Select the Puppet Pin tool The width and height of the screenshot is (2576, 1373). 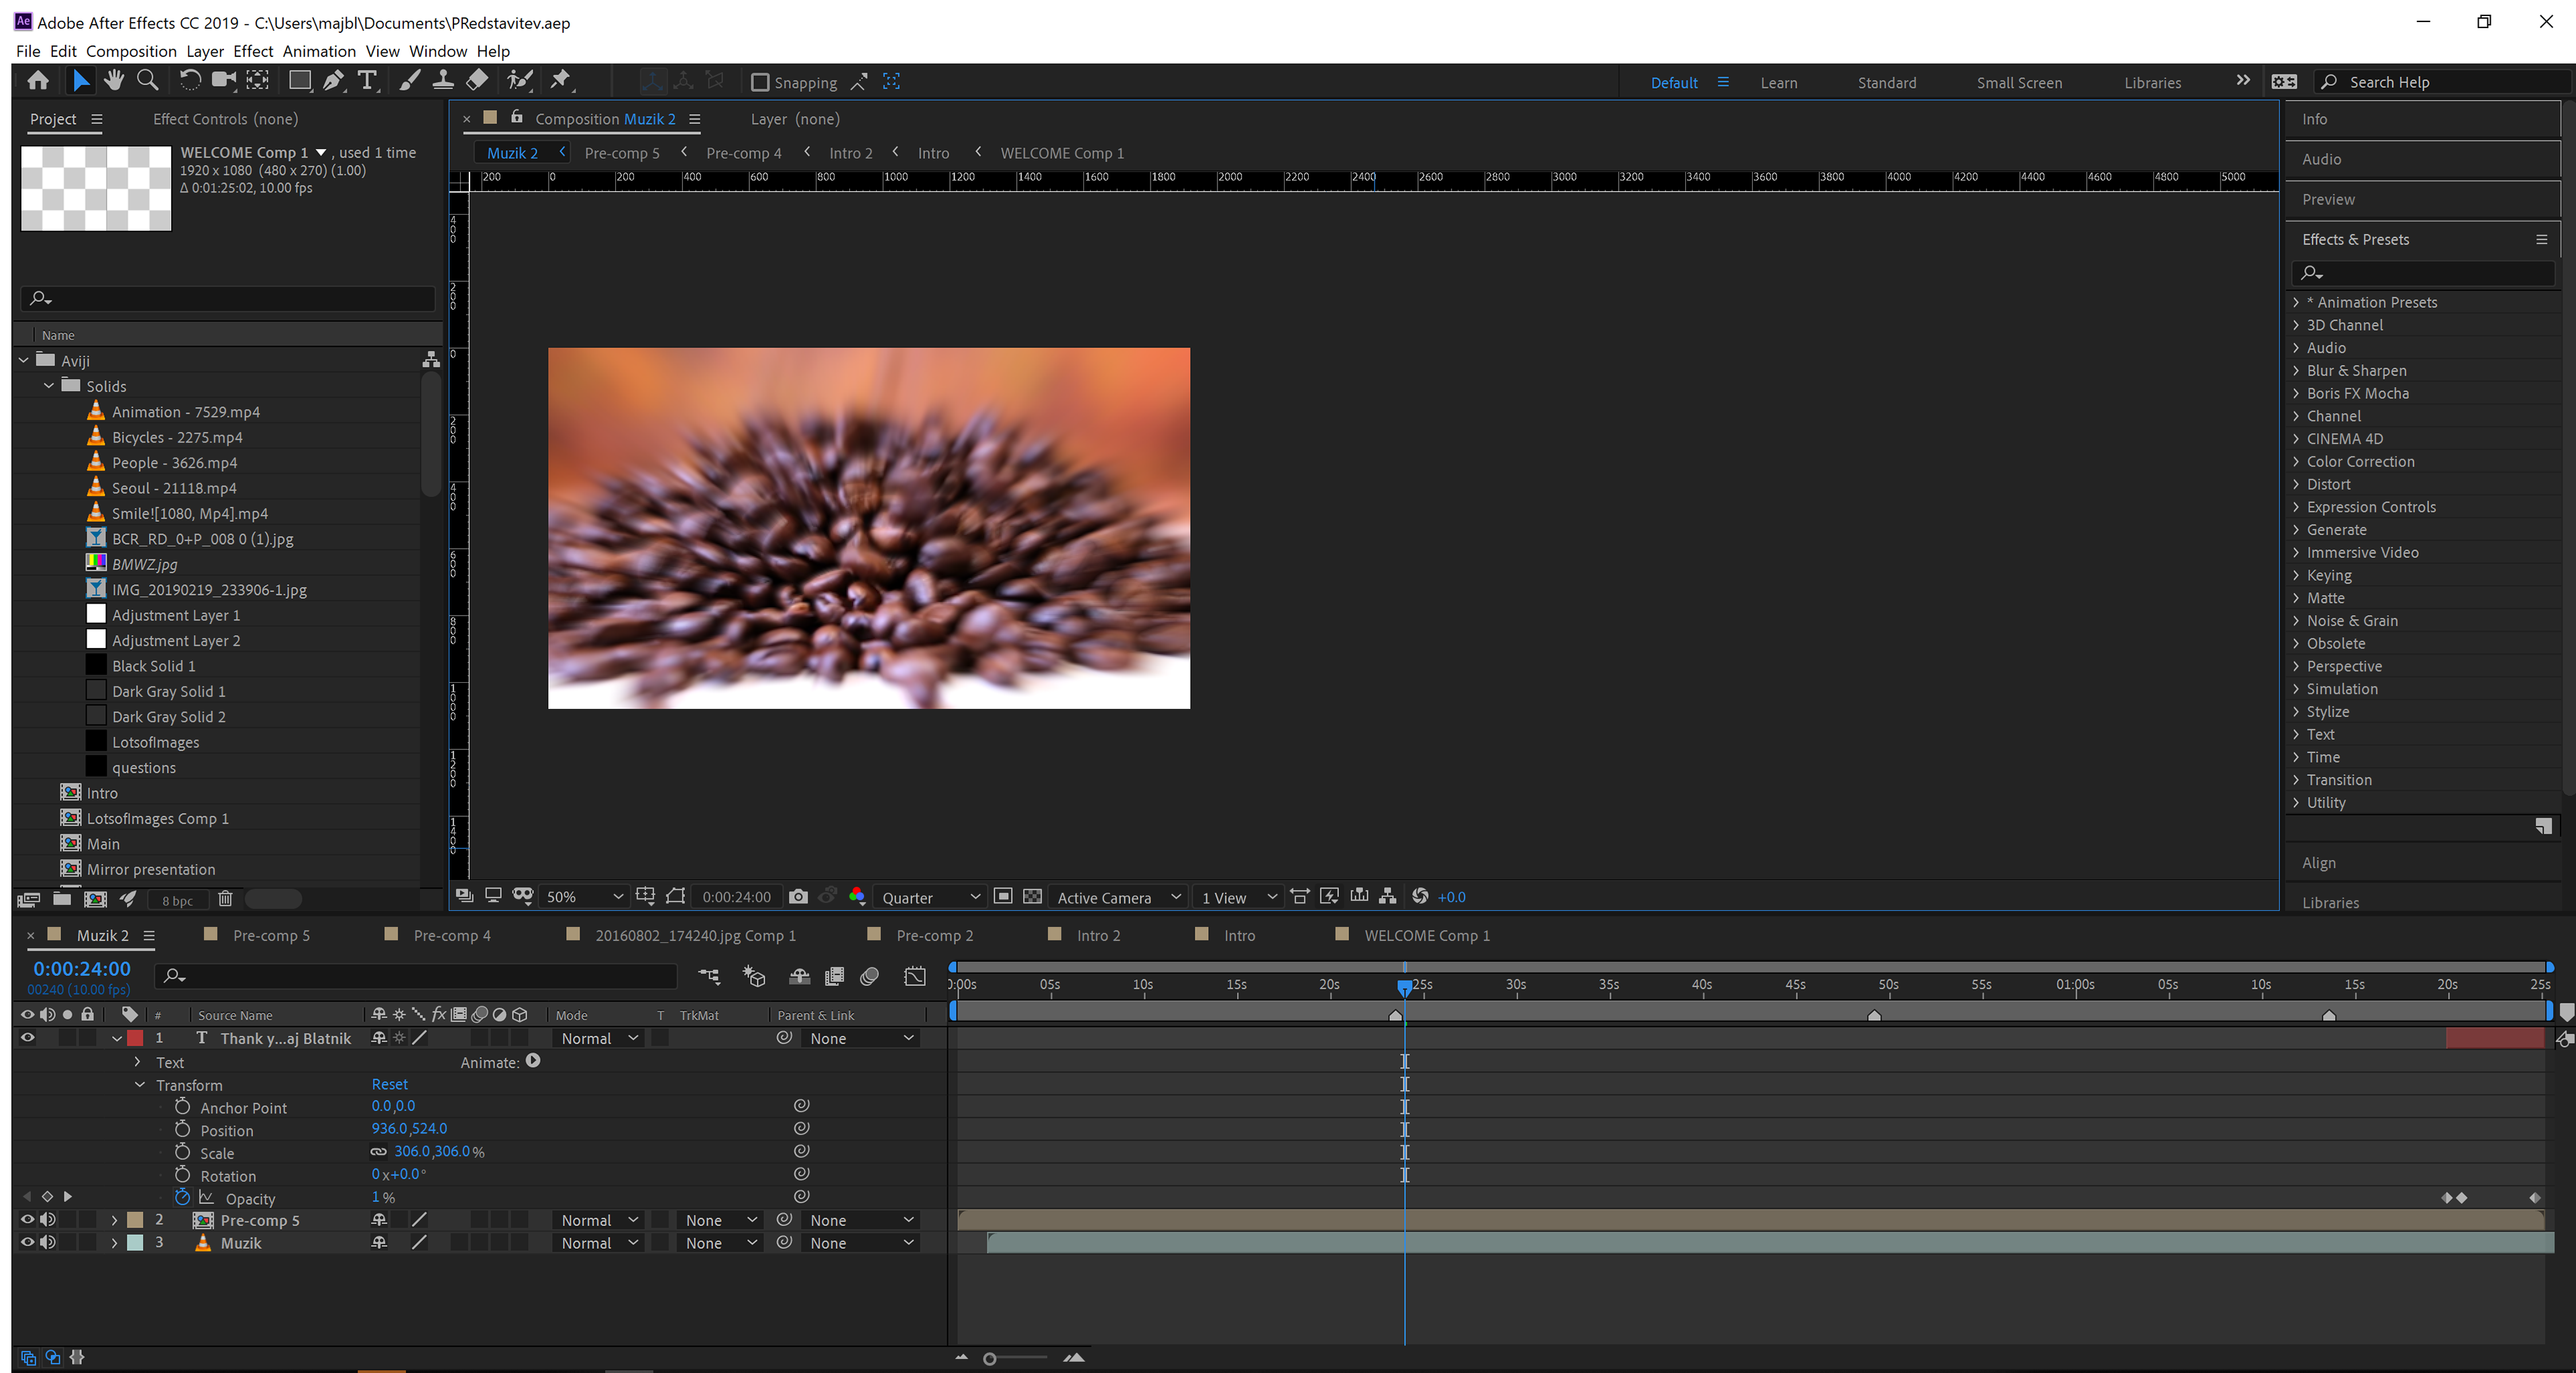click(x=561, y=81)
